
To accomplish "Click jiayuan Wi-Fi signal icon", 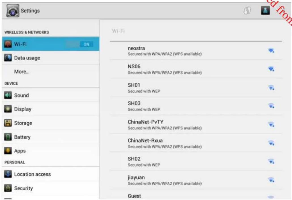I will point(271,180).
